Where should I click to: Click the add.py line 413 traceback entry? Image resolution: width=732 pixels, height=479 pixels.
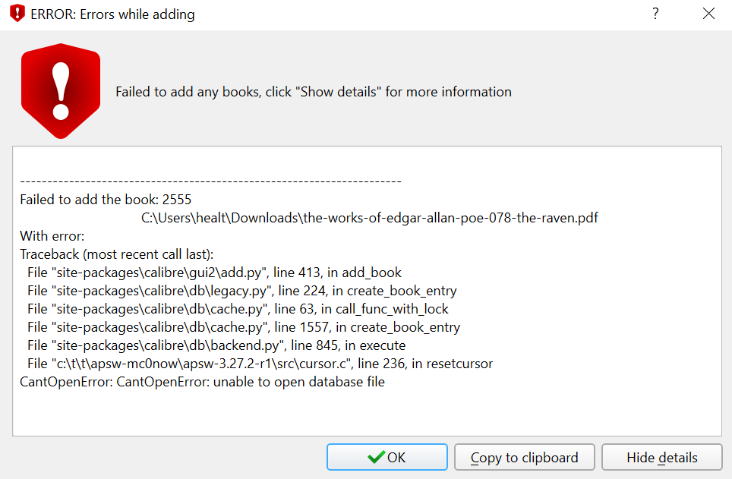(214, 273)
